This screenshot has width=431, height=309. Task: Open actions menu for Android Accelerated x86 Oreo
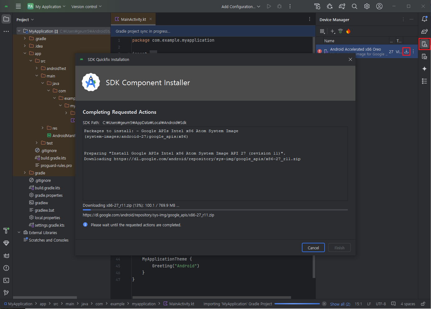pos(413,52)
